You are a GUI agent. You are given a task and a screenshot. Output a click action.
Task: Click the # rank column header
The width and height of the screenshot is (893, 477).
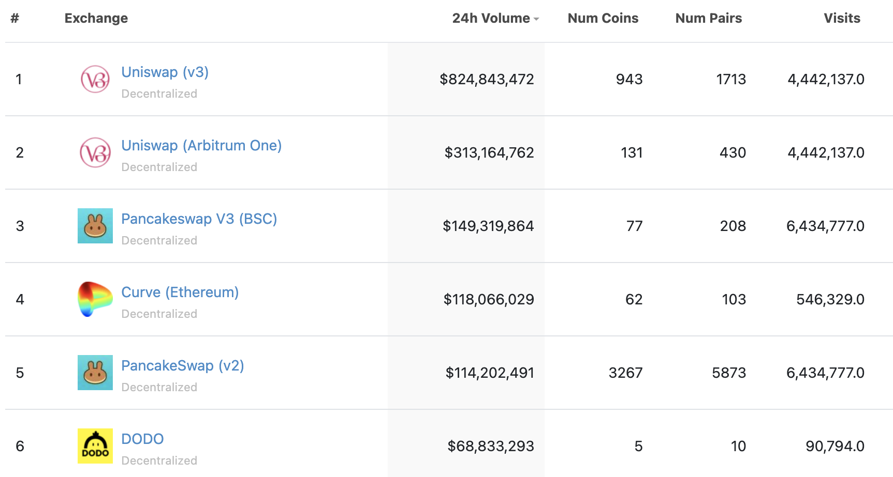tap(15, 18)
